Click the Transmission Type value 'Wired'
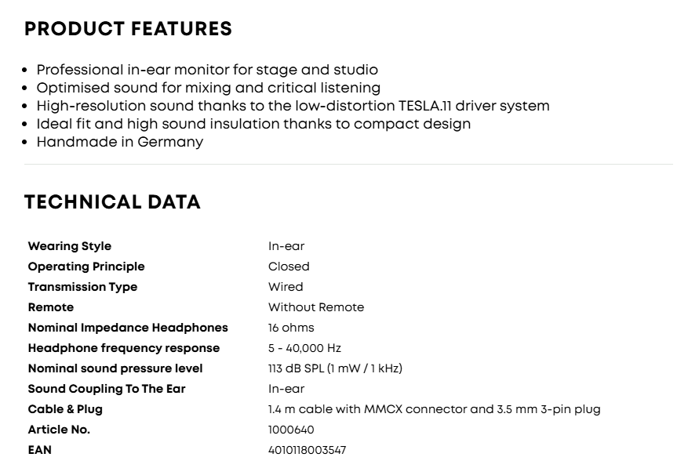 pyautogui.click(x=286, y=287)
